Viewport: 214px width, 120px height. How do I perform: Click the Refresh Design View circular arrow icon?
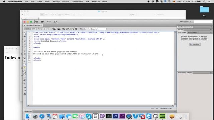click(x=76, y=29)
